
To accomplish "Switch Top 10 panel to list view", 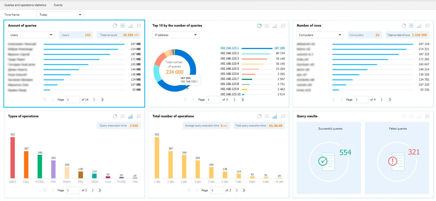I will click(x=267, y=26).
